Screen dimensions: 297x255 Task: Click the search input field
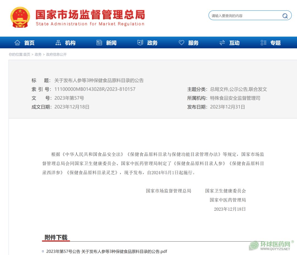point(245,16)
